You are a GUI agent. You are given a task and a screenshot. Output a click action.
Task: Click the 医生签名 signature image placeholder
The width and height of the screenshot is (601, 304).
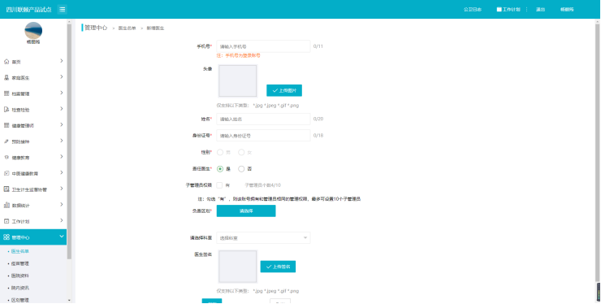(x=238, y=267)
